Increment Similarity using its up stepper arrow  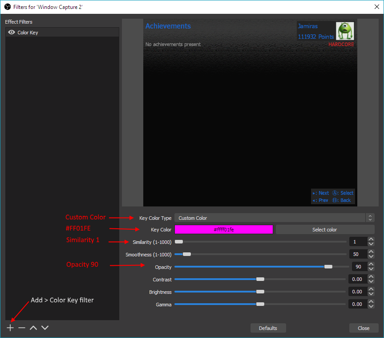[x=371, y=239]
